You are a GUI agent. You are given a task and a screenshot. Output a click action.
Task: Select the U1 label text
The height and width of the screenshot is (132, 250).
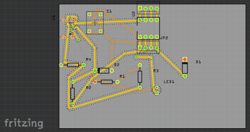point(54,18)
